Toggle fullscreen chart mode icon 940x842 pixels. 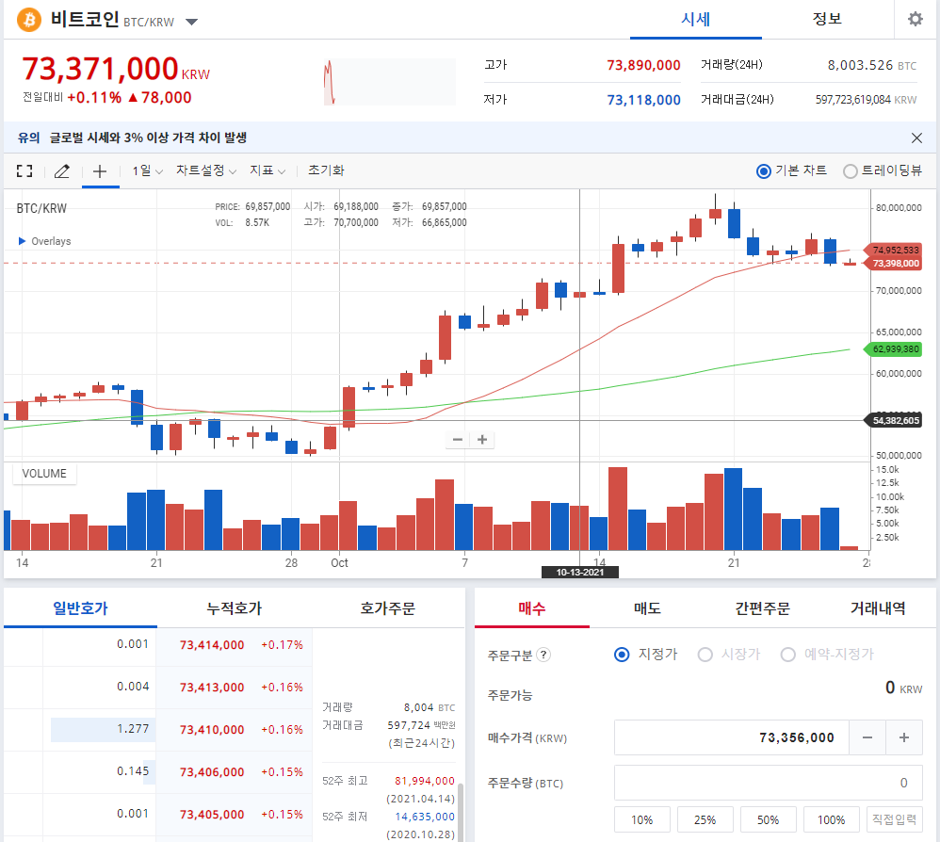[24, 170]
